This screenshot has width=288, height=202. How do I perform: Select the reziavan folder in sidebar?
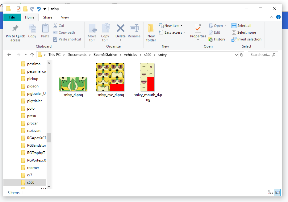tap(33, 131)
